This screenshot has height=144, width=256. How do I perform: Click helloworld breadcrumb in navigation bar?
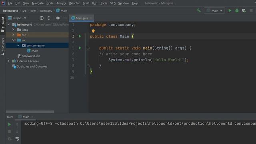coord(11,11)
